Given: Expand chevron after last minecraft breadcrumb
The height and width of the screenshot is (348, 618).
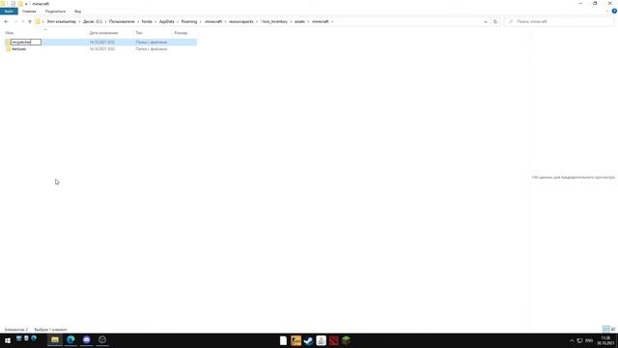Looking at the screenshot, I should [332, 21].
